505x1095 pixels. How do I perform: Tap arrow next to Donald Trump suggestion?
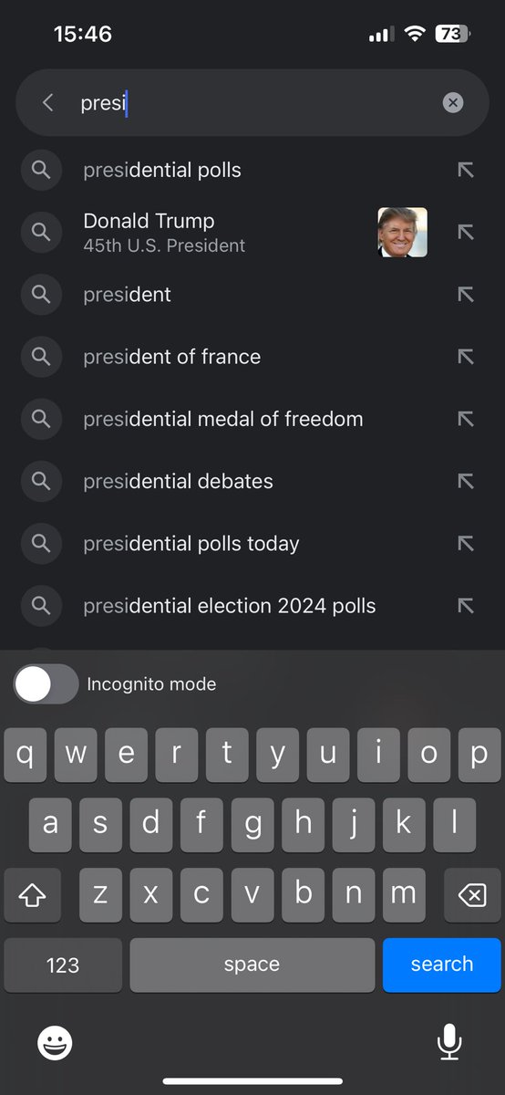466,232
